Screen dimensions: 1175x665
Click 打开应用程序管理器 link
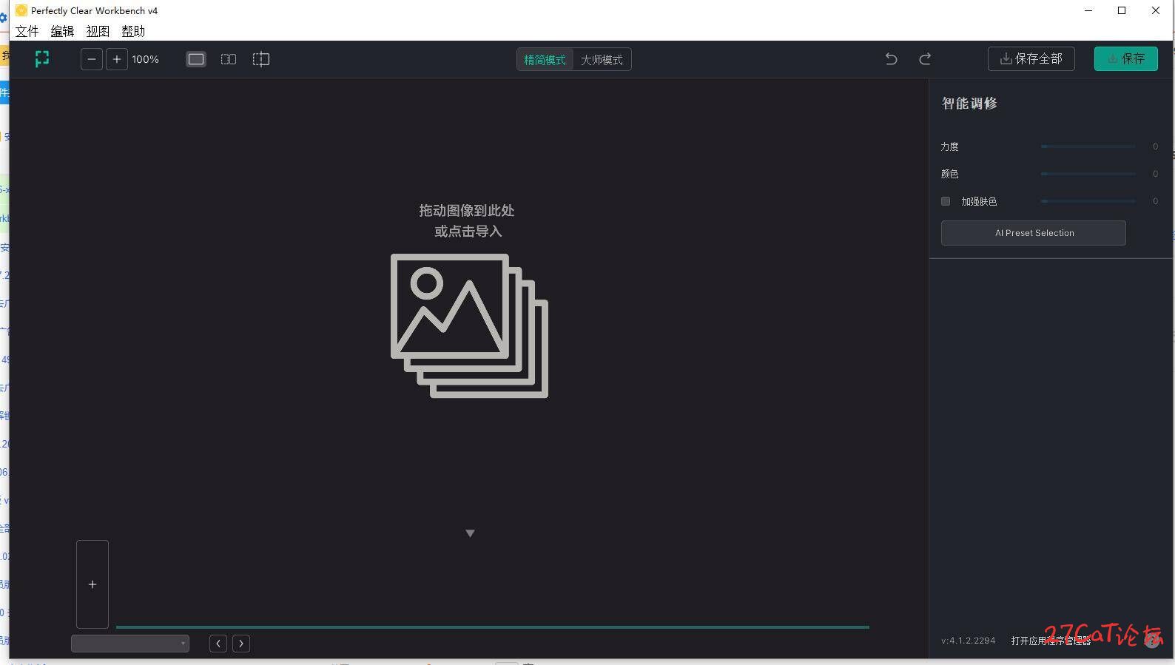(x=1051, y=641)
